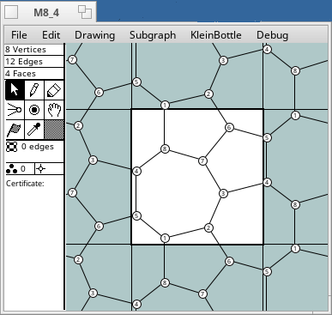Image resolution: width=332 pixels, height=315 pixels.
Task: Open the File menu
Action: click(x=19, y=35)
